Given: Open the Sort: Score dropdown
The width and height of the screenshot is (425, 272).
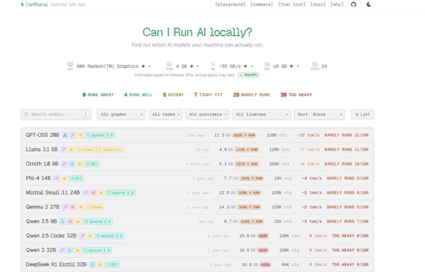Looking at the screenshot, I should [x=320, y=114].
